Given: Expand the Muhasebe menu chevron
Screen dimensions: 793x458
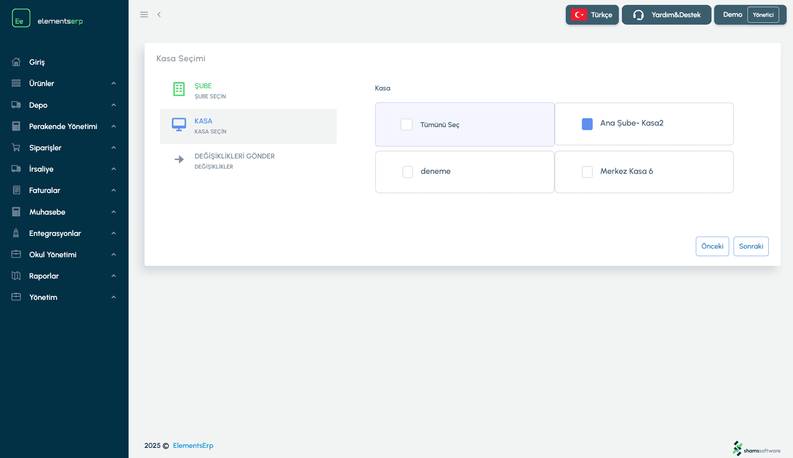Looking at the screenshot, I should (x=114, y=212).
